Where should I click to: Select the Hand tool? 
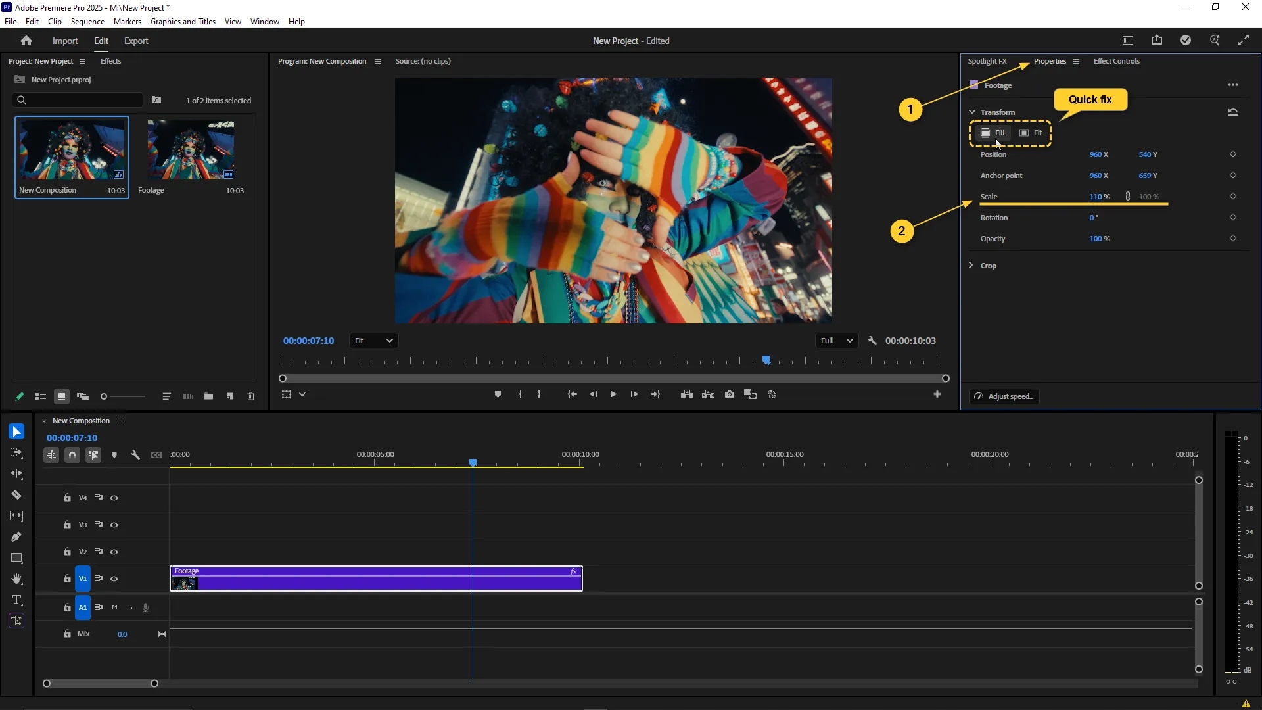pos(16,579)
